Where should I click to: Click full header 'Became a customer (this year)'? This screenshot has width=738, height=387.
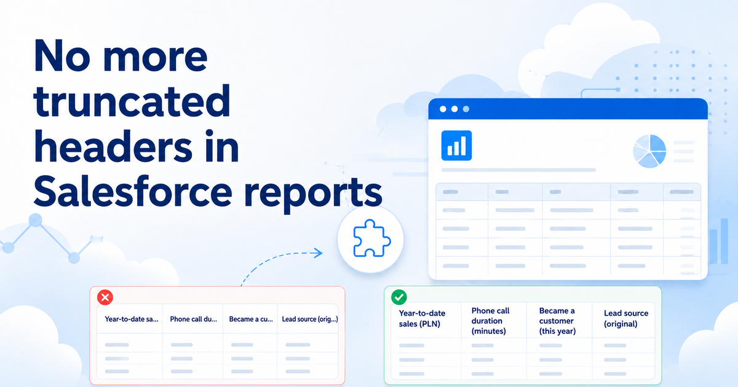coord(557,321)
